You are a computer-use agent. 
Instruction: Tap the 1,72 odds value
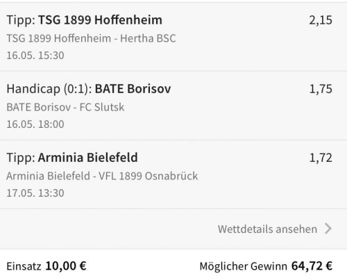[321, 158]
